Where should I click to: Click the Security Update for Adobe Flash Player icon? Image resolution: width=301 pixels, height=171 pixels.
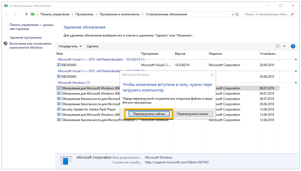coord(59,109)
